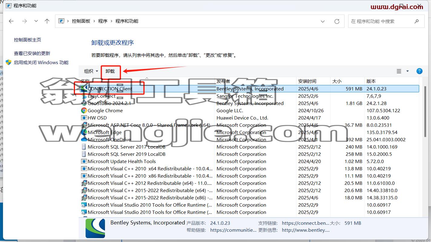Click version 107.0.5304.122 cell
Image resolution: width=431 pixels, height=242 pixels.
point(383,111)
